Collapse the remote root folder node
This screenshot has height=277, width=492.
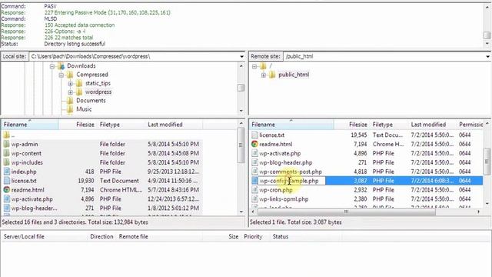tap(254, 66)
